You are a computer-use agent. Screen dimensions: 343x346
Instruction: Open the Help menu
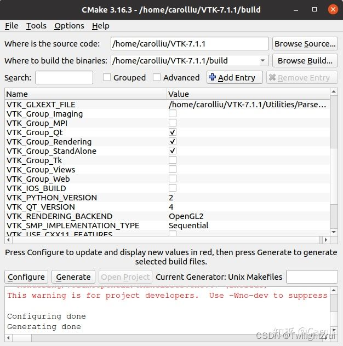pos(100,26)
